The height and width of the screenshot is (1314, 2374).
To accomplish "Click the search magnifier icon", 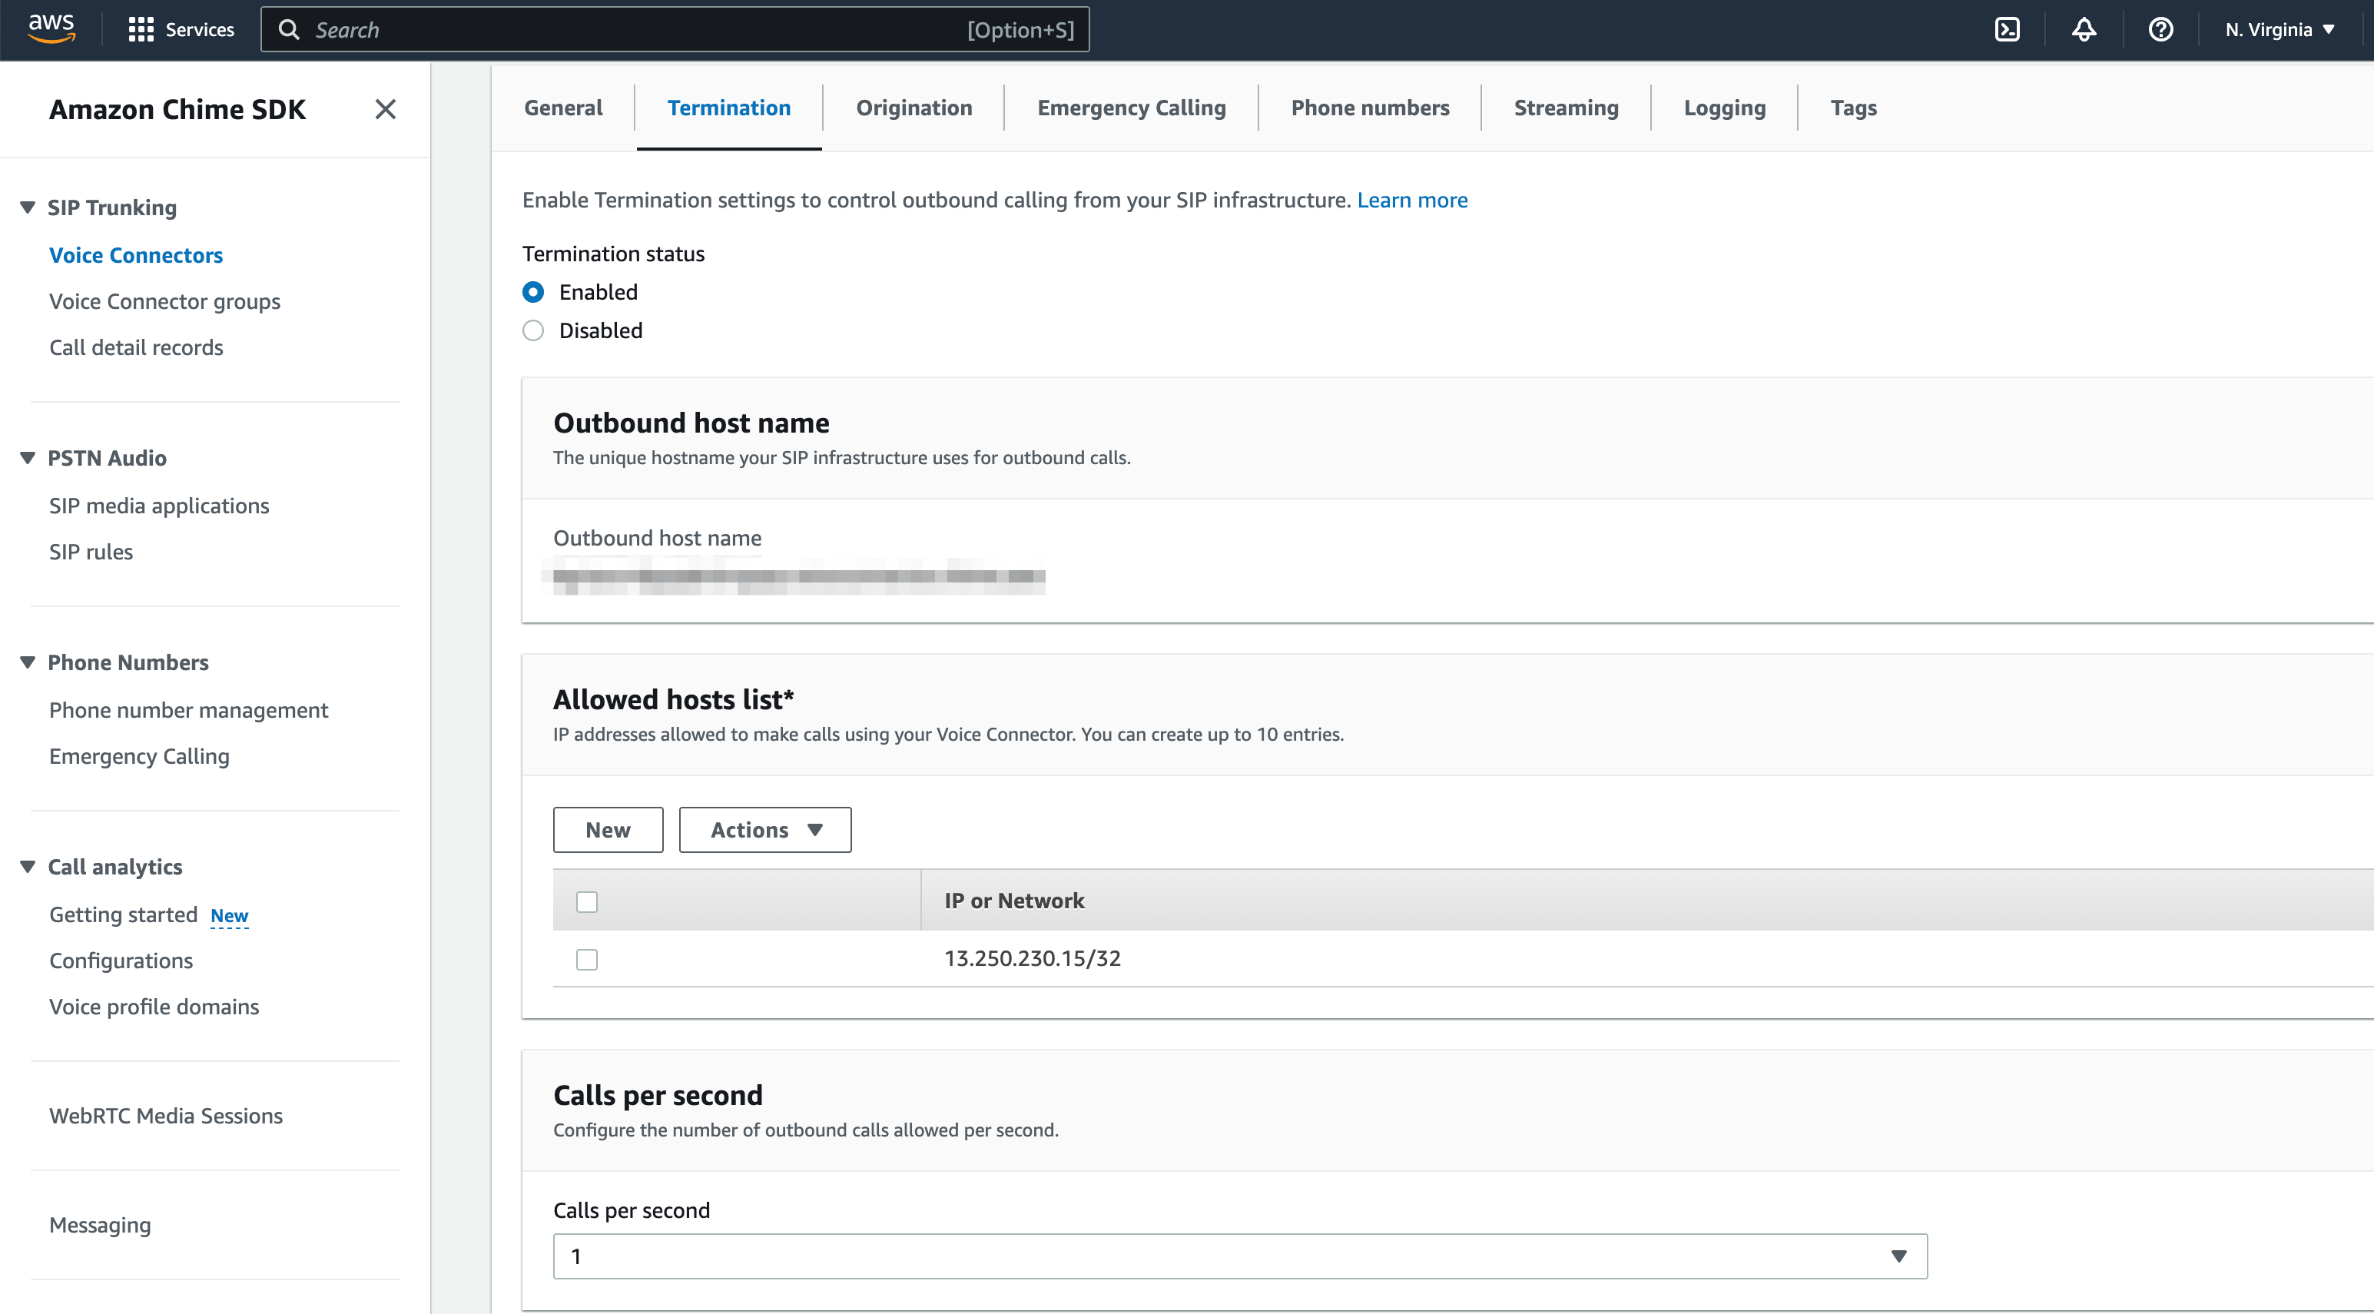I will pyautogui.click(x=288, y=29).
